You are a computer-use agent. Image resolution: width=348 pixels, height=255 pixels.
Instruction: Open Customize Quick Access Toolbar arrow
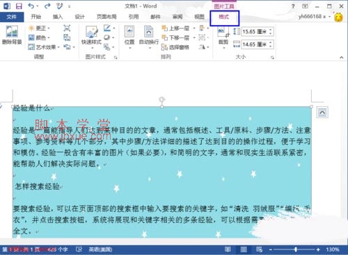69,7
